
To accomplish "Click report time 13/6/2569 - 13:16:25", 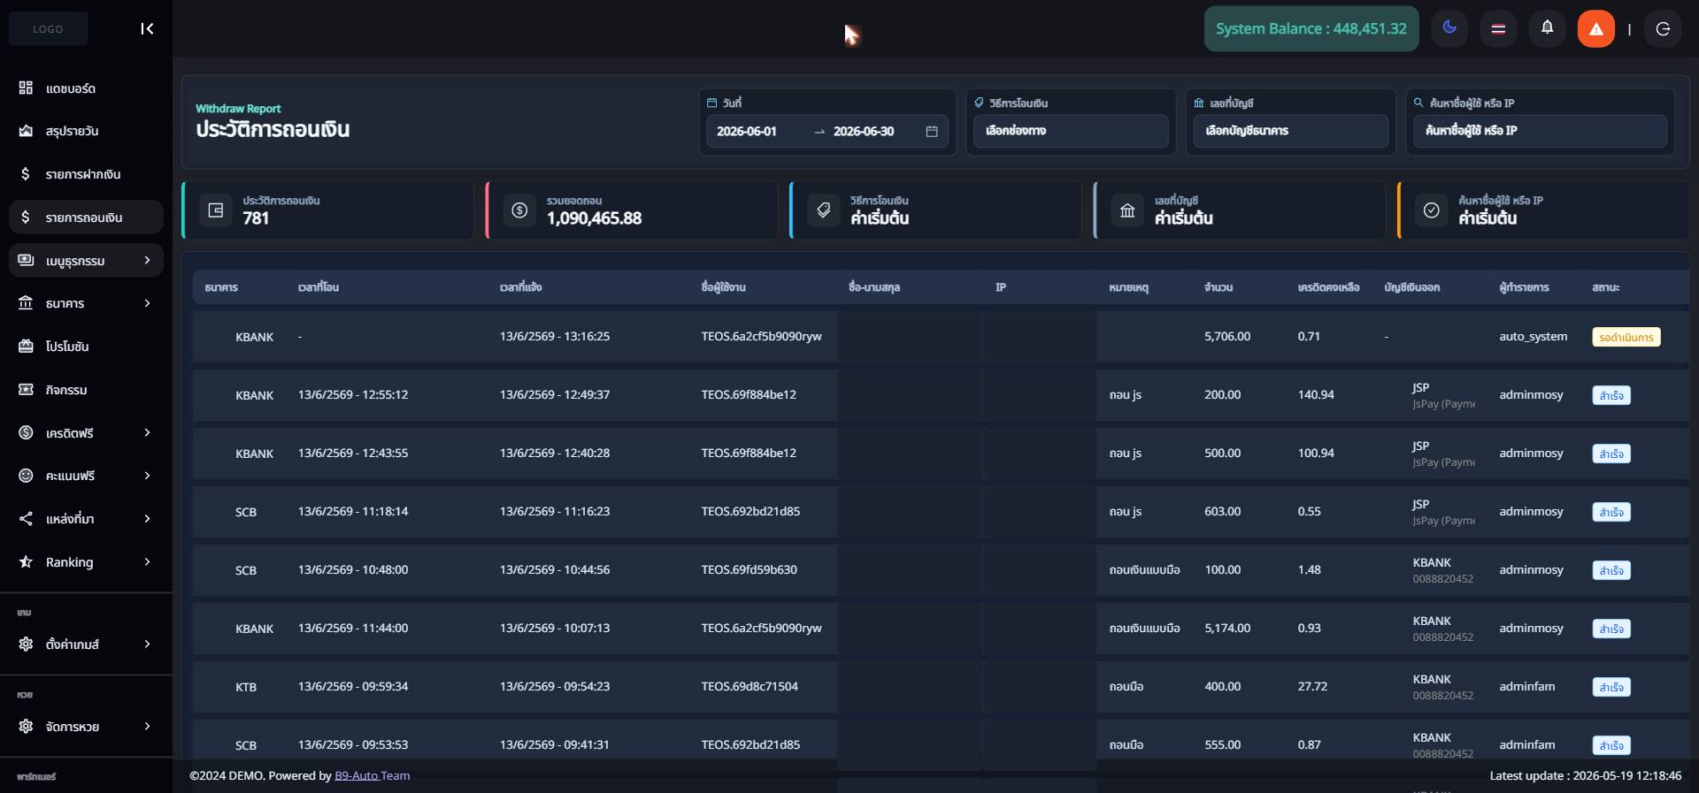I will (555, 336).
